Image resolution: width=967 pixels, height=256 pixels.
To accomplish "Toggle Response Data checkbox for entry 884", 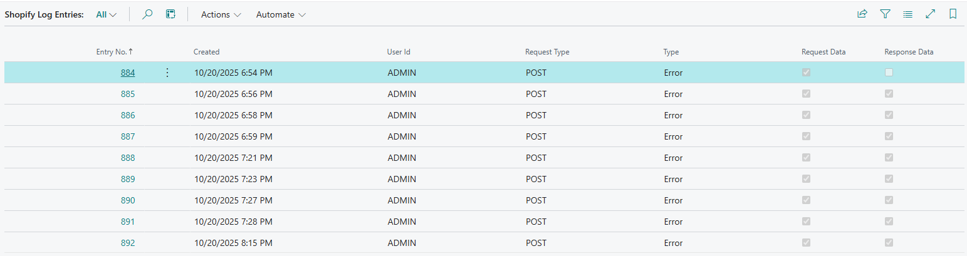I will point(889,73).
